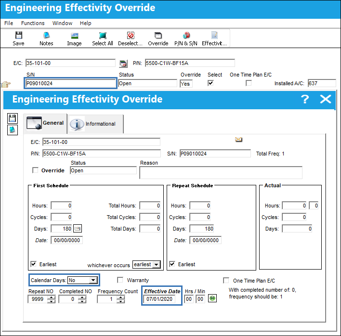Open calendar icon next to First Schedule Days
This screenshot has width=341, height=336.
tap(78, 229)
